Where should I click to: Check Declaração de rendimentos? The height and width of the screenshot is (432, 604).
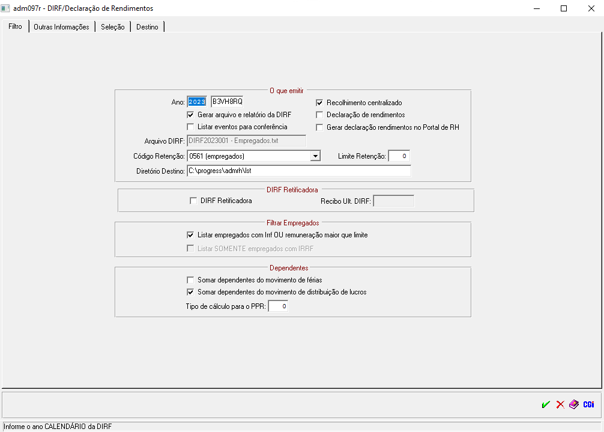(319, 115)
